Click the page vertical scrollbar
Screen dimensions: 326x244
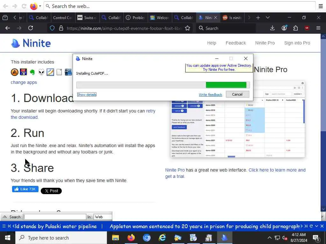pos(323,122)
